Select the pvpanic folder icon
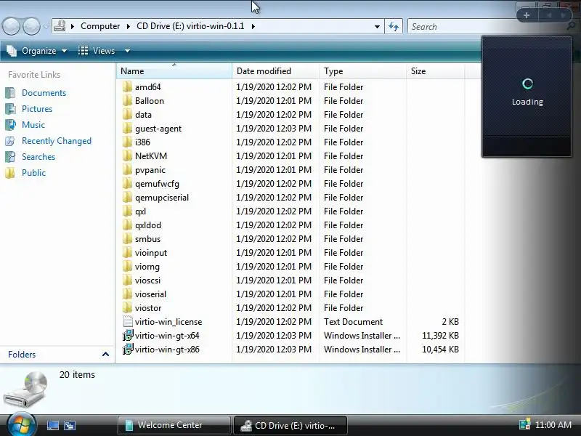Screen dimensions: 581x436 click(x=127, y=170)
